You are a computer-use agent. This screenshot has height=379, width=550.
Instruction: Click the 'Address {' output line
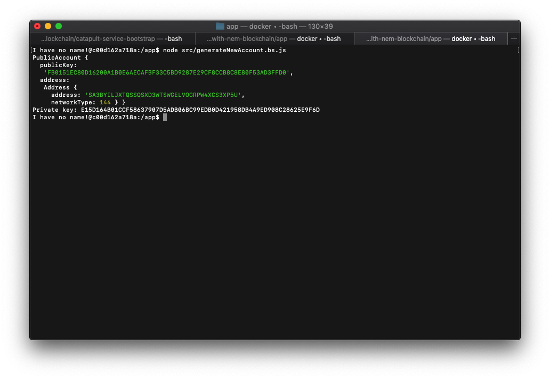click(60, 88)
